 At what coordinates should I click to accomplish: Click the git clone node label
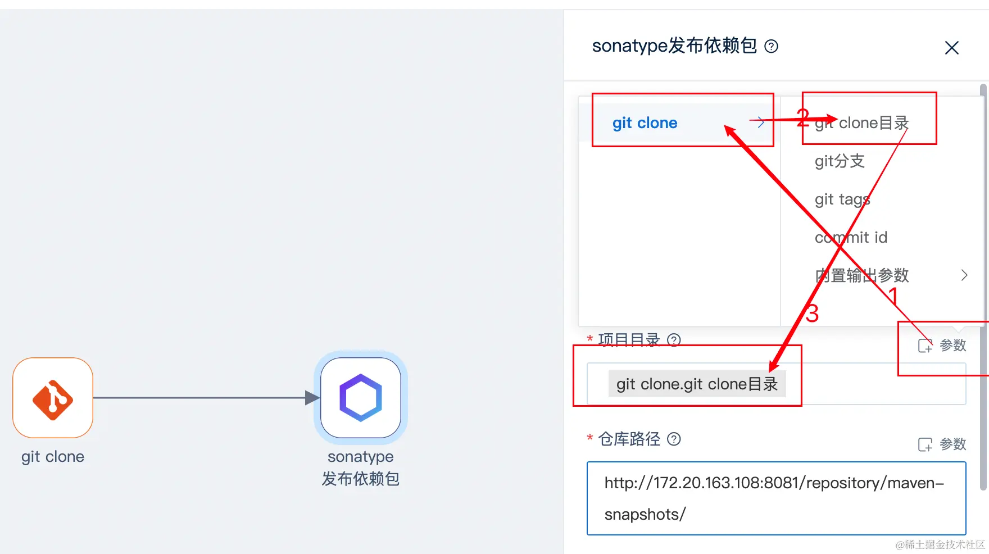click(53, 457)
